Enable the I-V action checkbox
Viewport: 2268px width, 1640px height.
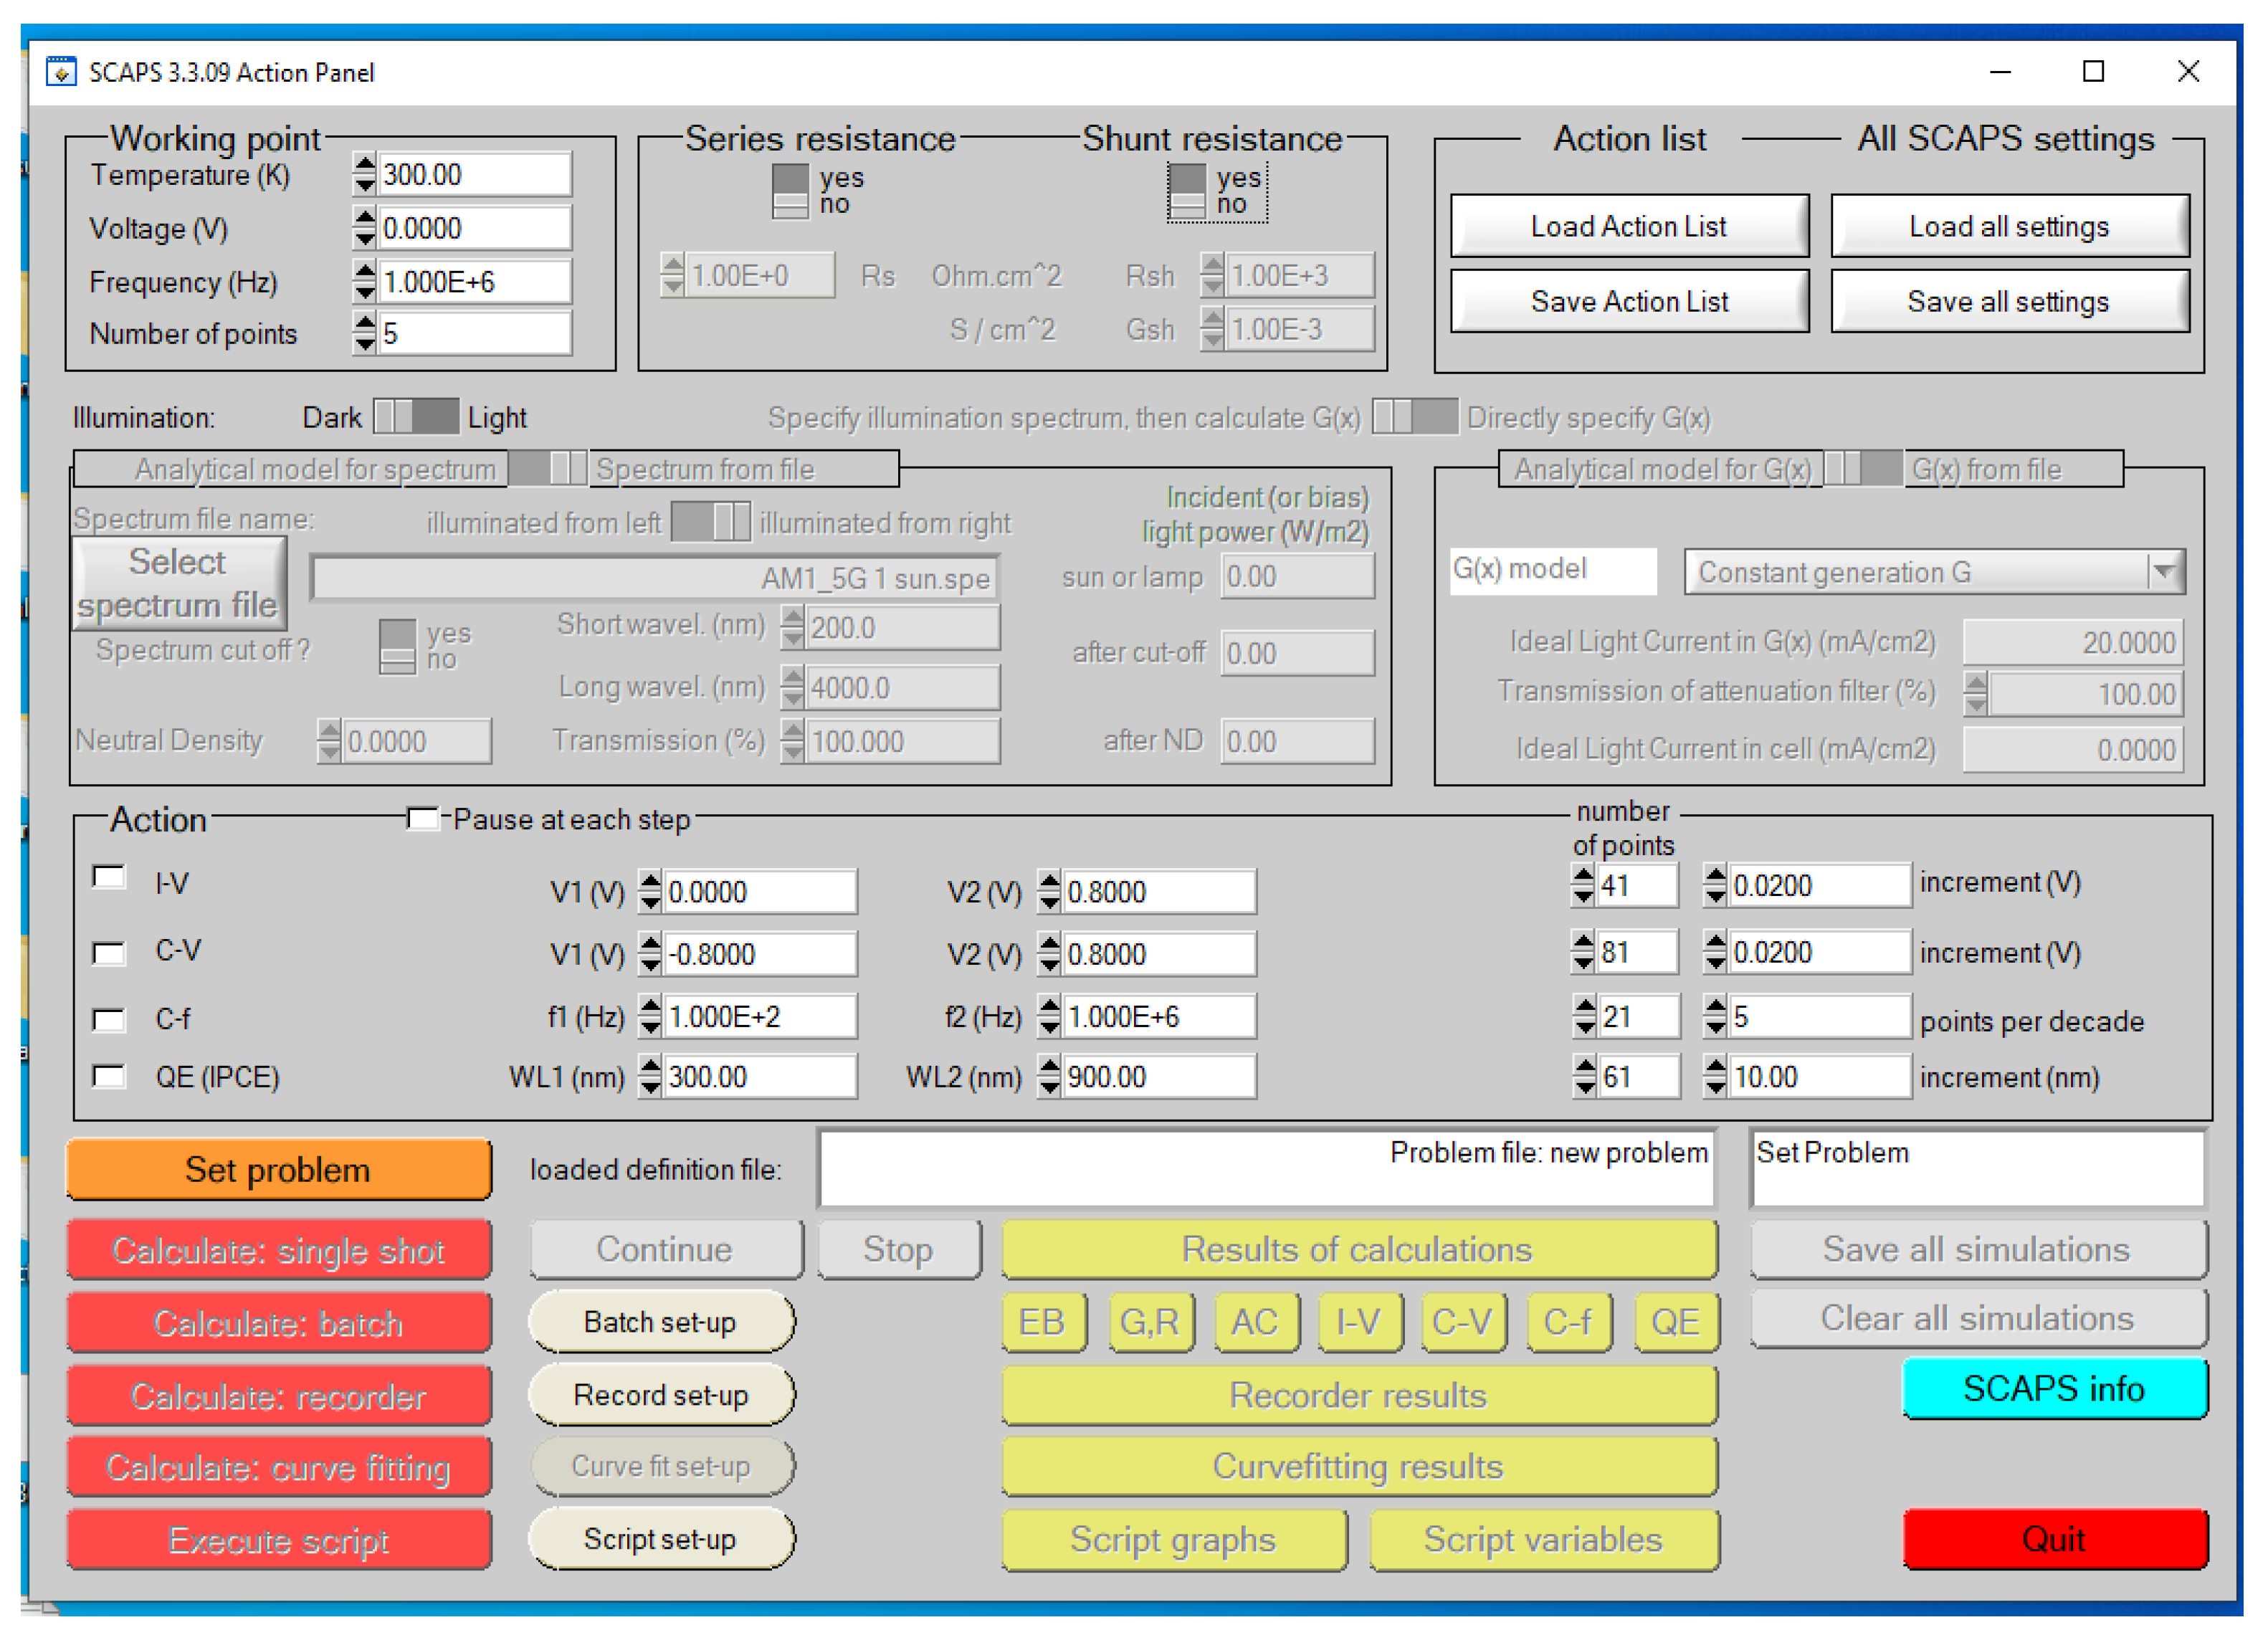pos(109,878)
